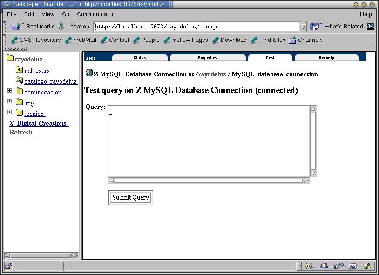Click the security padlock status icon
The width and height of the screenshot is (379, 275).
[9, 266]
